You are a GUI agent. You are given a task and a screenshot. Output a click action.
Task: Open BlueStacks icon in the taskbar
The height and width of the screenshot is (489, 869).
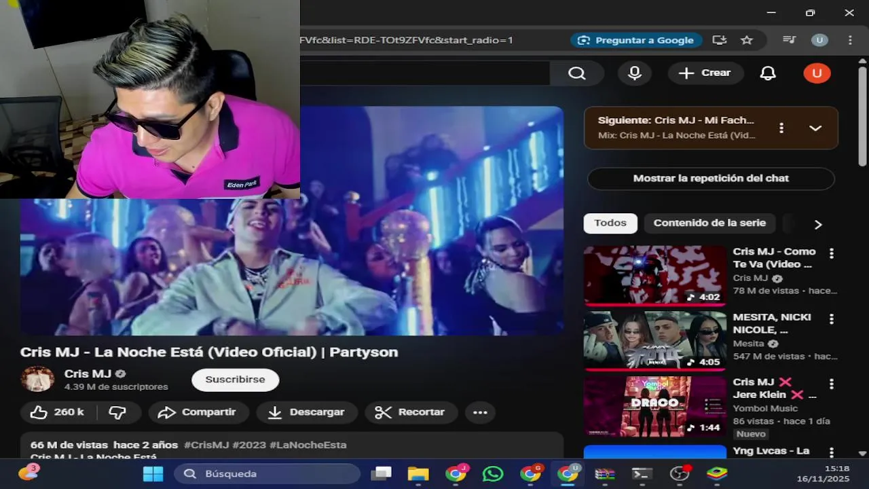click(x=716, y=473)
